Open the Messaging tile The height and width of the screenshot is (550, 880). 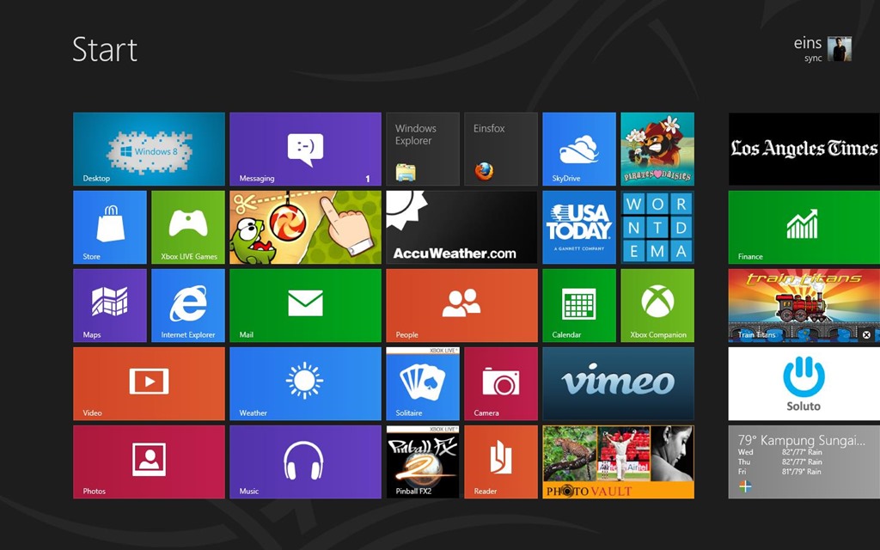click(305, 149)
